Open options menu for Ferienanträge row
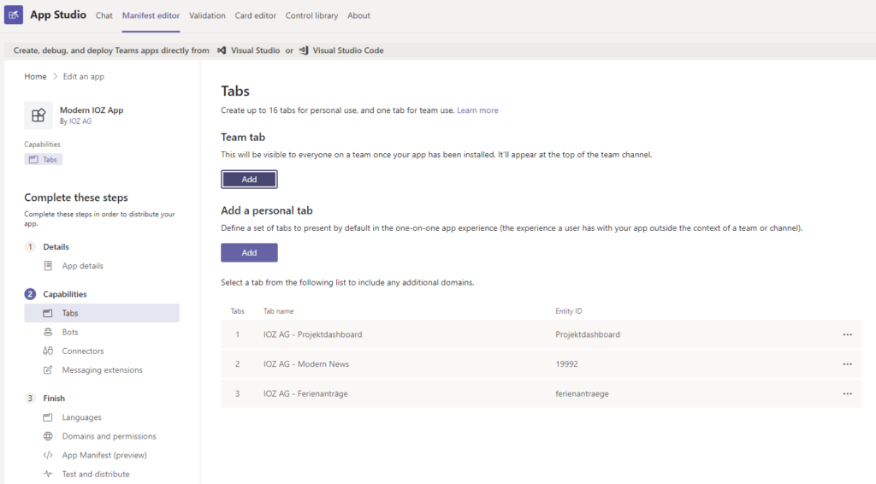This screenshot has height=484, width=876. [848, 393]
